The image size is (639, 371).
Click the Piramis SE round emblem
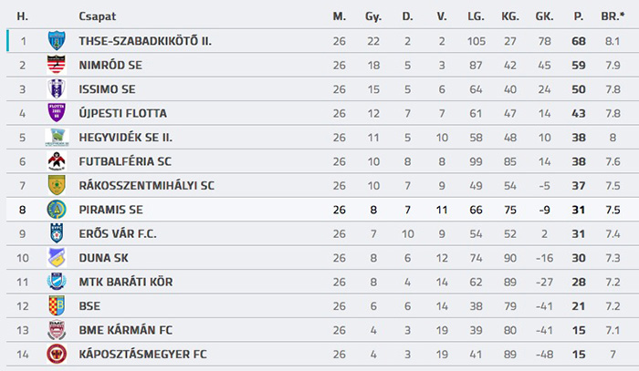click(x=57, y=210)
